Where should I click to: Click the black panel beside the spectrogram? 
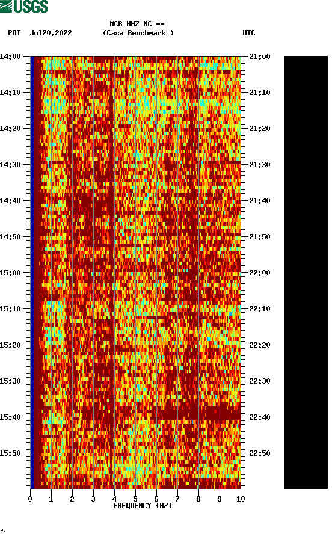pyautogui.click(x=306, y=272)
